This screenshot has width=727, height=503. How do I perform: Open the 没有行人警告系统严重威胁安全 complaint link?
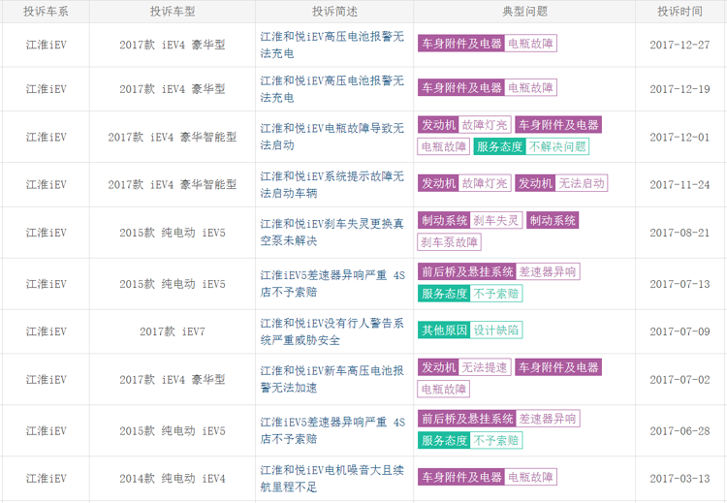(332, 331)
